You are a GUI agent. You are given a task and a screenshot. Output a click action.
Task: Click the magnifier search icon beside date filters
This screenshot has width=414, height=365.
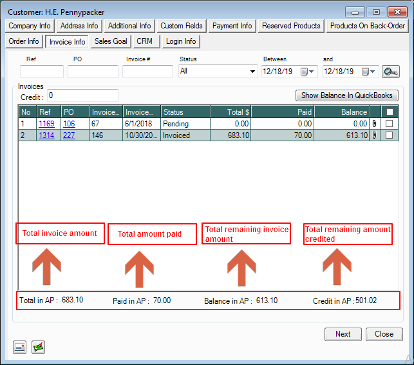[x=390, y=72]
